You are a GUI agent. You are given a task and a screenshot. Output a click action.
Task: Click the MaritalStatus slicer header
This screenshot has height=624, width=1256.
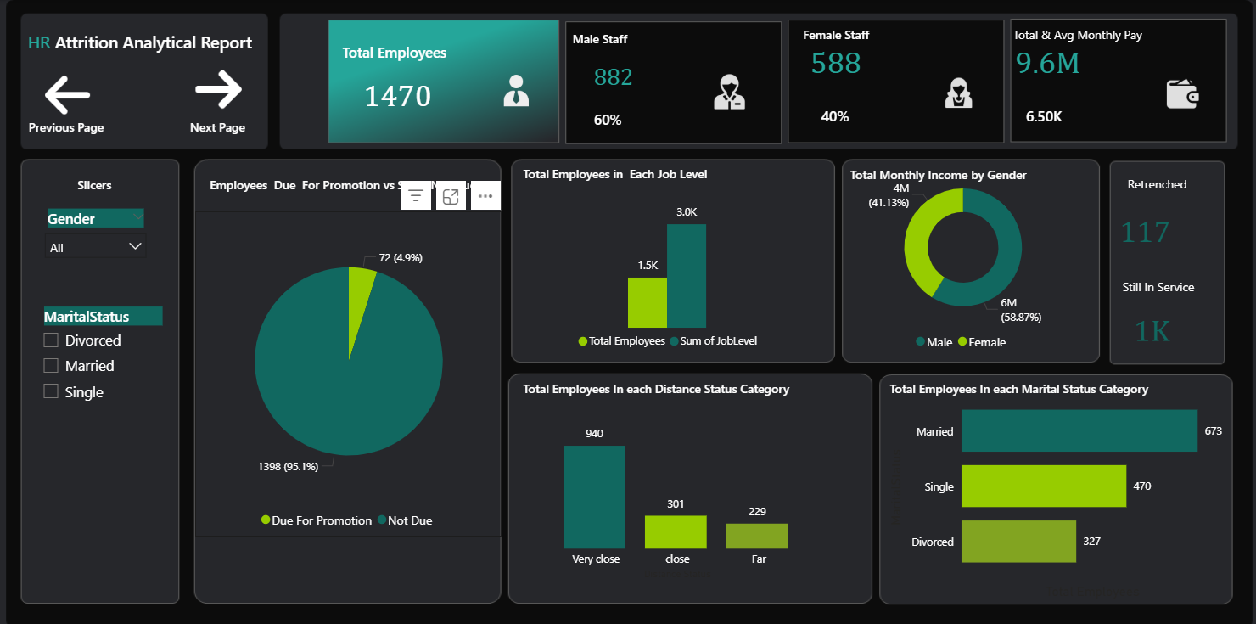pos(103,317)
